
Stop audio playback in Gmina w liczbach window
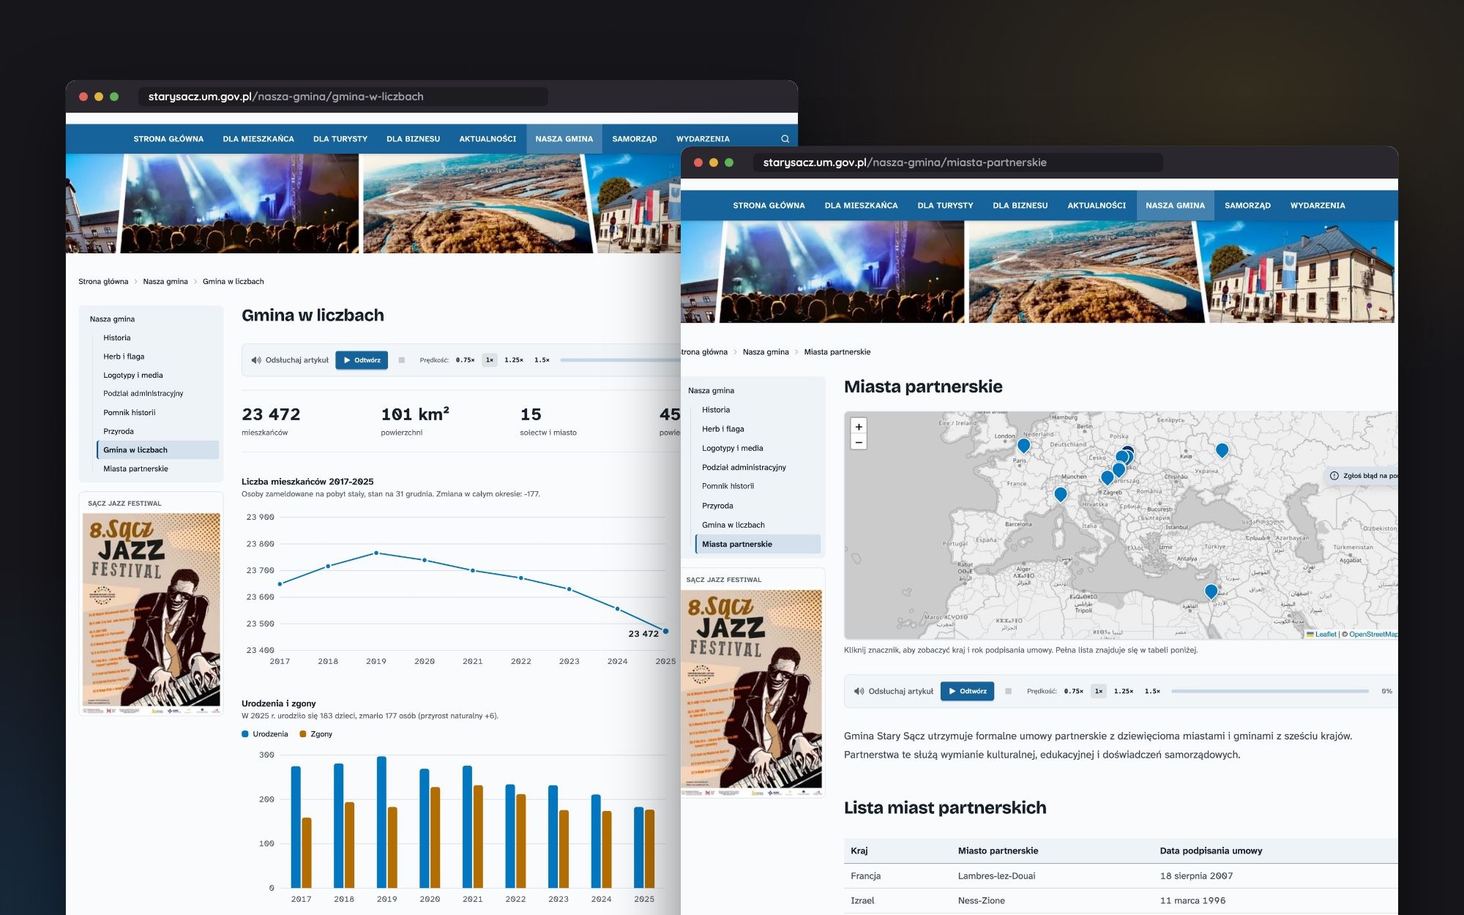[x=401, y=360]
